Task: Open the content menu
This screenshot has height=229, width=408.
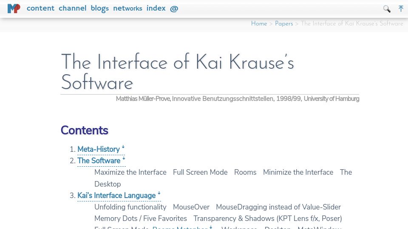Action: click(41, 8)
